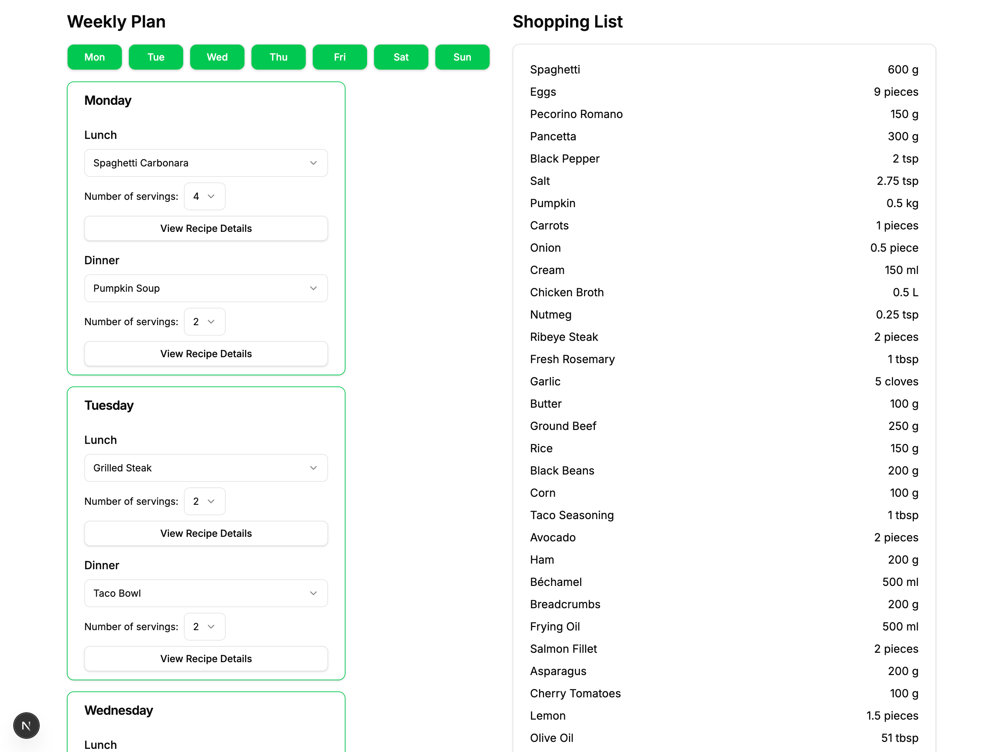Screen dimensions: 1003x752
Task: Click the Rice shopping list item
Action: coord(724,448)
